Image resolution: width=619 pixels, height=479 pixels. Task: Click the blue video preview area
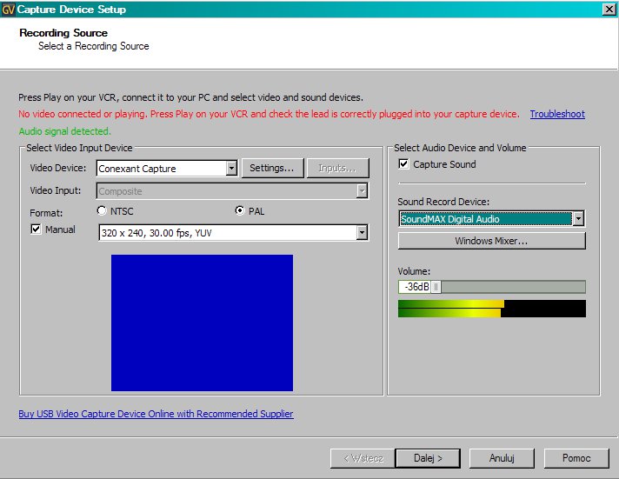pyautogui.click(x=202, y=323)
